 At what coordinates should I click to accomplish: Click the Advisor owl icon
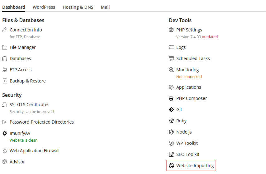click(5, 162)
